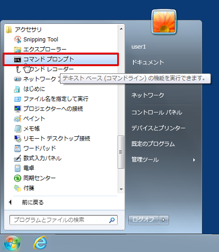The image size is (219, 252).
Task: Open ファイル名を指定して実行 entry
Action: (x=56, y=99)
